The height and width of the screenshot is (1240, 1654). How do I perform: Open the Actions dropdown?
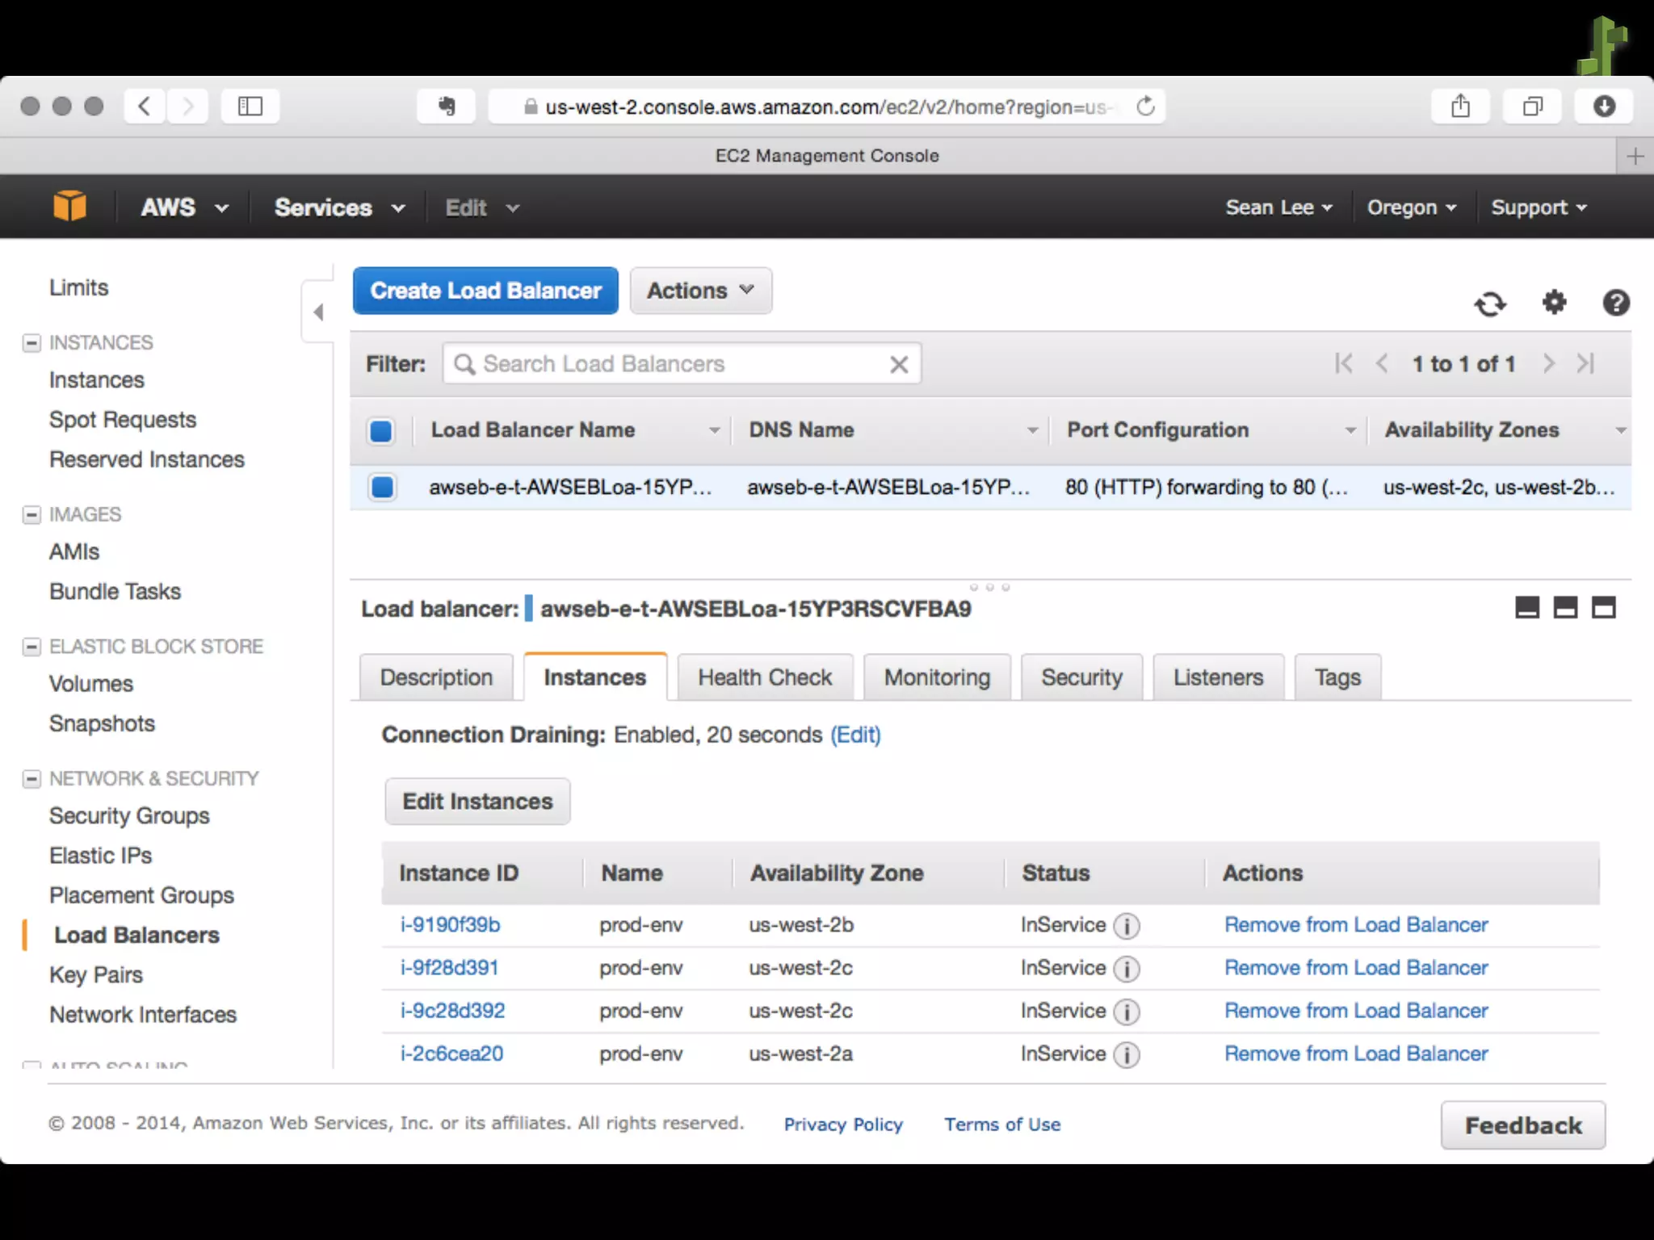tap(700, 291)
